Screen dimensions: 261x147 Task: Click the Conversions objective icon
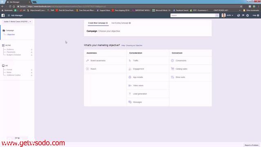pos(173,60)
